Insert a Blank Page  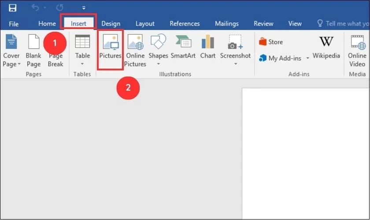(33, 43)
